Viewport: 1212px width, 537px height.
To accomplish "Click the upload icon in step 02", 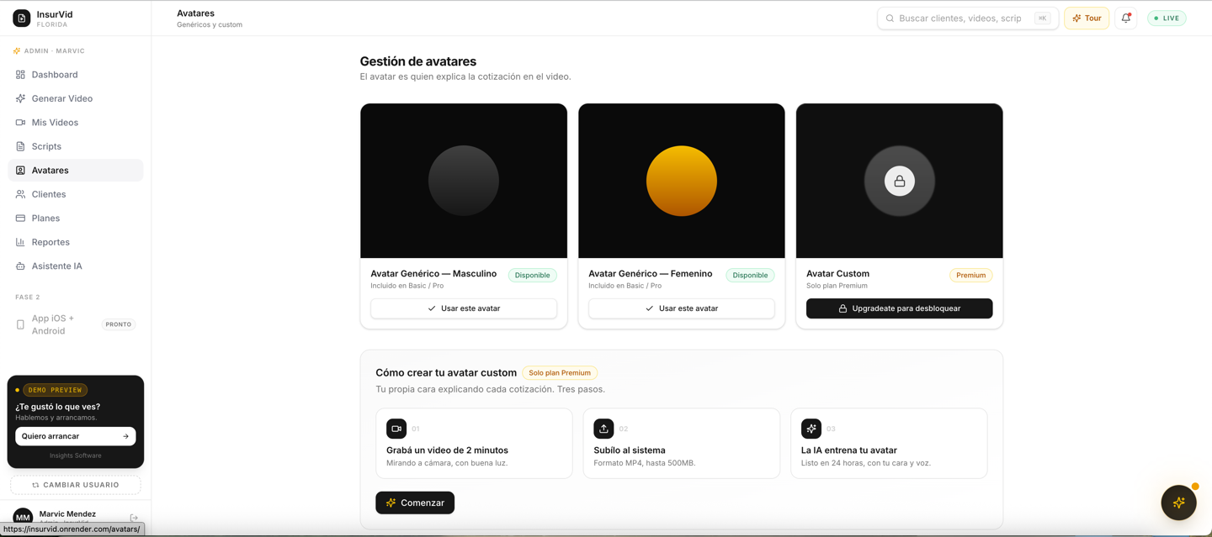I will tap(603, 429).
